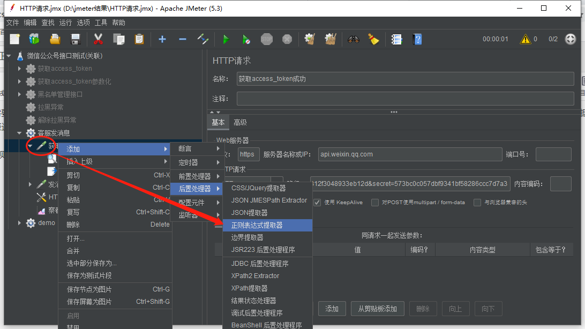Click the 名称 input field
The height and width of the screenshot is (329, 585).
point(405,79)
